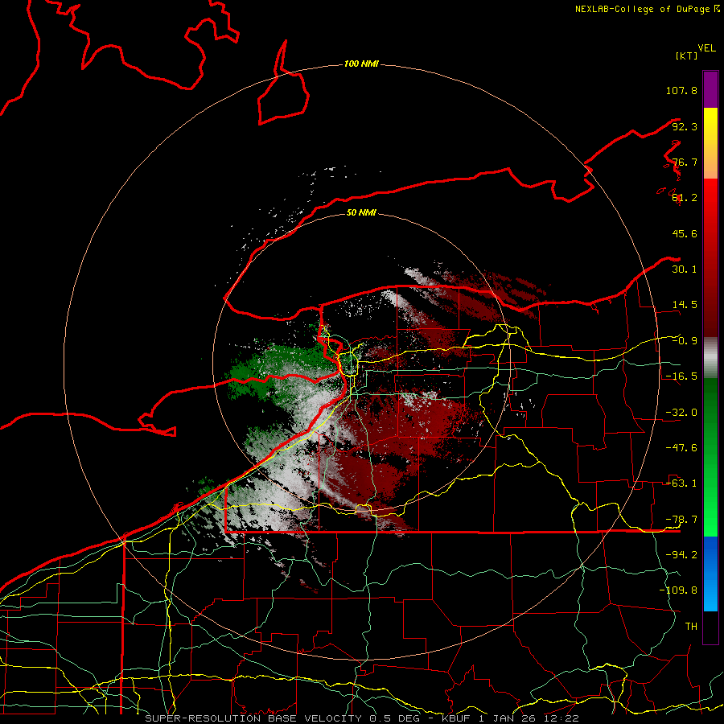Click the -109.8 velocity scale label
The width and height of the screenshot is (724, 724).
678,590
